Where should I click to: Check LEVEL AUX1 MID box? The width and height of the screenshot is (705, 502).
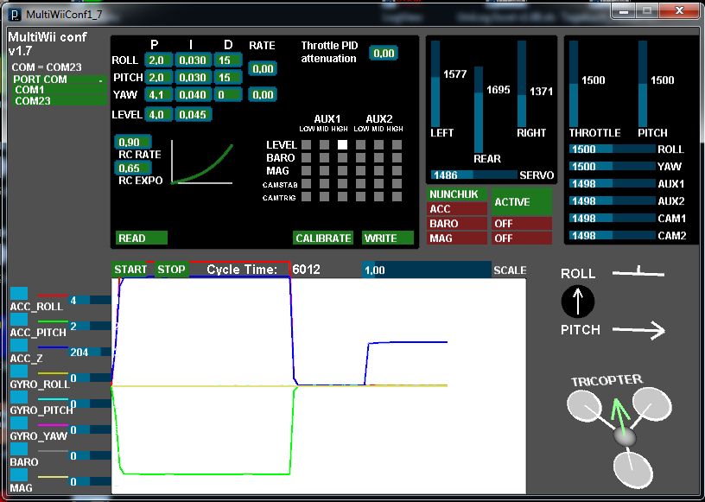pos(324,145)
